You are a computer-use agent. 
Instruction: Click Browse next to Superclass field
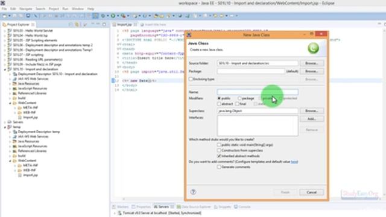312,111
